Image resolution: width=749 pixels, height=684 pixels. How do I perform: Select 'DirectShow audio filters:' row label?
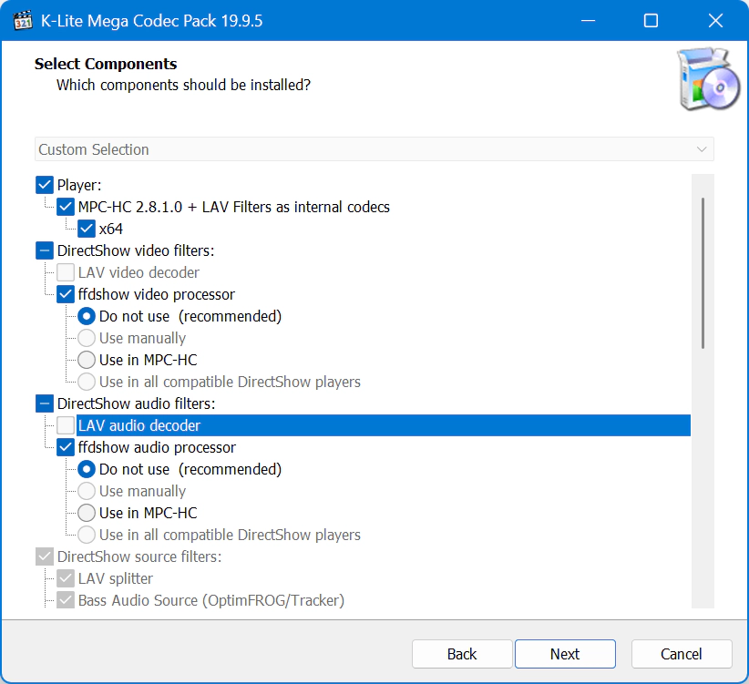click(136, 403)
